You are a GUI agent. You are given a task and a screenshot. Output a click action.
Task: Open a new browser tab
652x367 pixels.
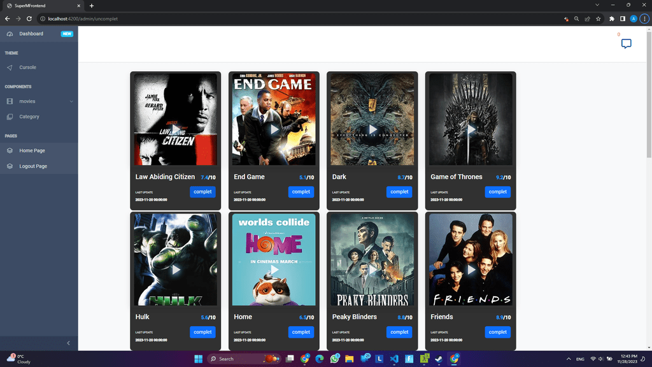[92, 6]
